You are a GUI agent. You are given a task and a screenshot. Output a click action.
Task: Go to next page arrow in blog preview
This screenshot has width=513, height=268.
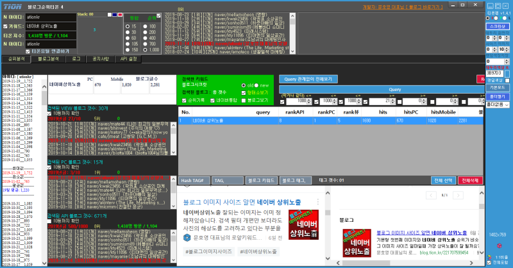click(x=458, y=196)
